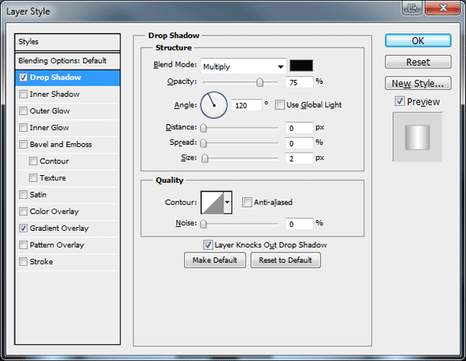Enable the Pattern Overlay checkbox

coord(23,245)
